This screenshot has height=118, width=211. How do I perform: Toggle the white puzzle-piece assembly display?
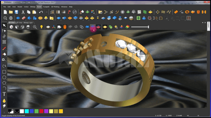pyautogui.click(x=59, y=27)
